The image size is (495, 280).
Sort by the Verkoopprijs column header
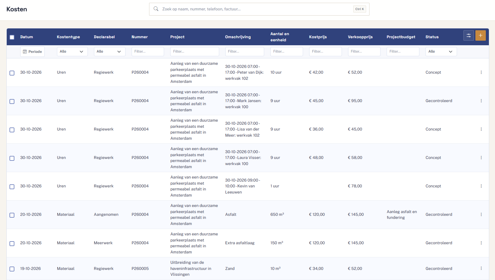pos(360,37)
